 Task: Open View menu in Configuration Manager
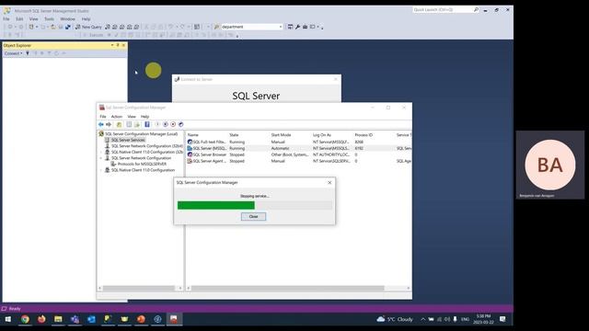[132, 117]
